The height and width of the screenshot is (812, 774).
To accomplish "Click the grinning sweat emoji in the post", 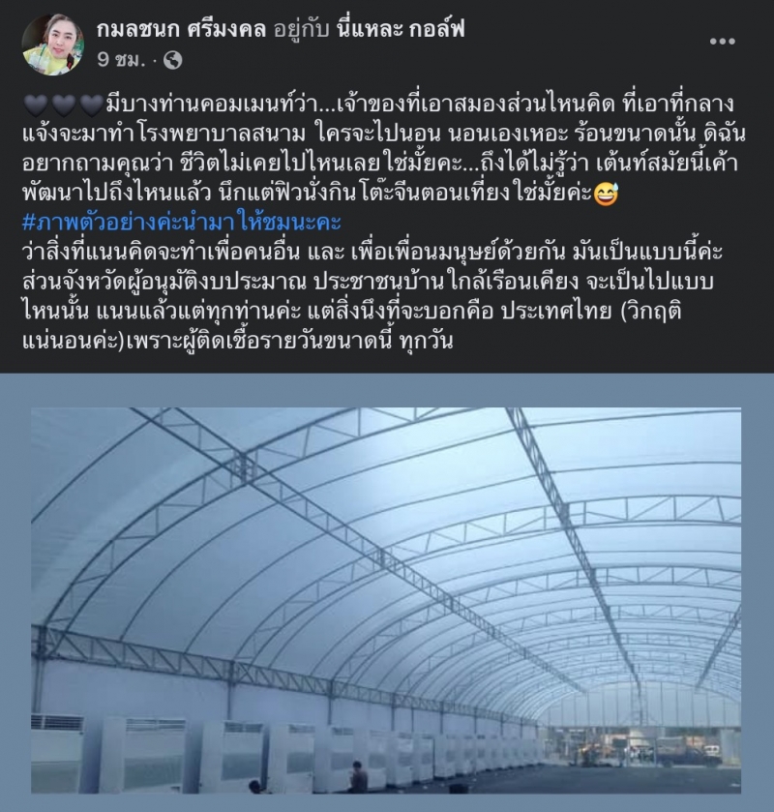I will (x=606, y=195).
